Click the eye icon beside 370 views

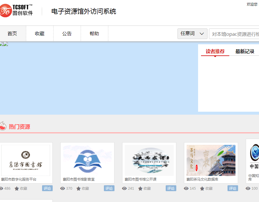pos(62,188)
